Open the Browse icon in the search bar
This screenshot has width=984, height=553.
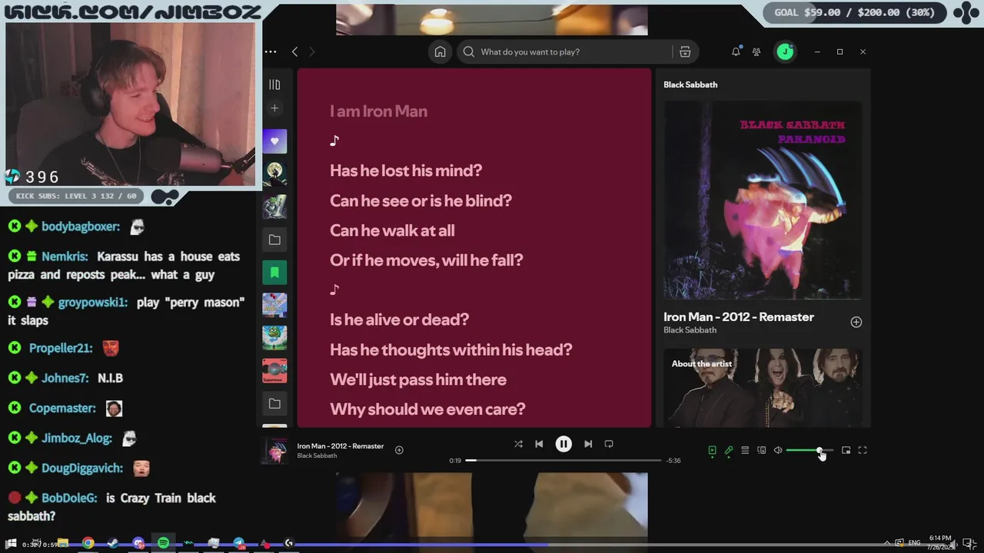click(685, 51)
